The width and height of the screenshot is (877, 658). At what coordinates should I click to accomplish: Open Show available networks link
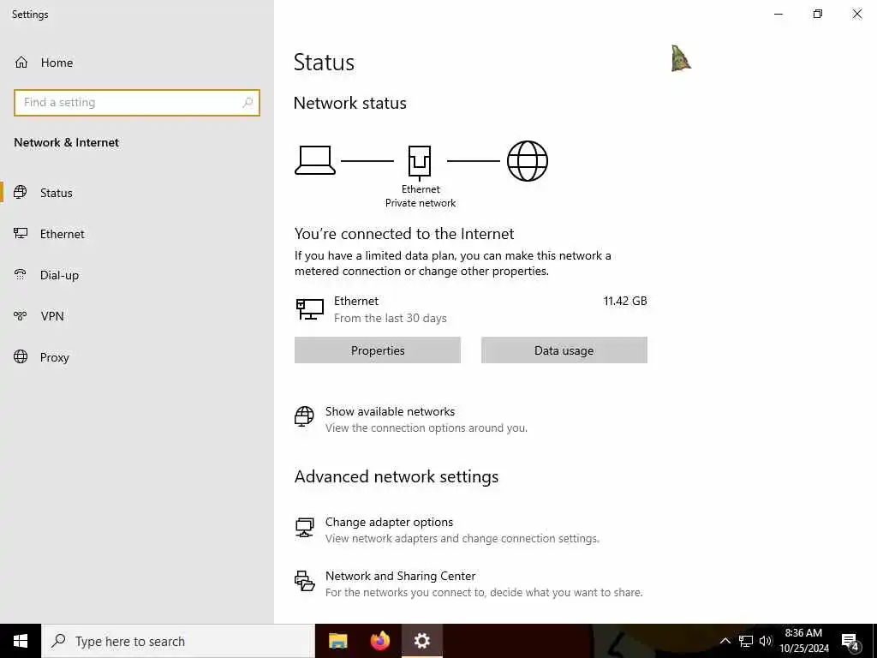390,411
